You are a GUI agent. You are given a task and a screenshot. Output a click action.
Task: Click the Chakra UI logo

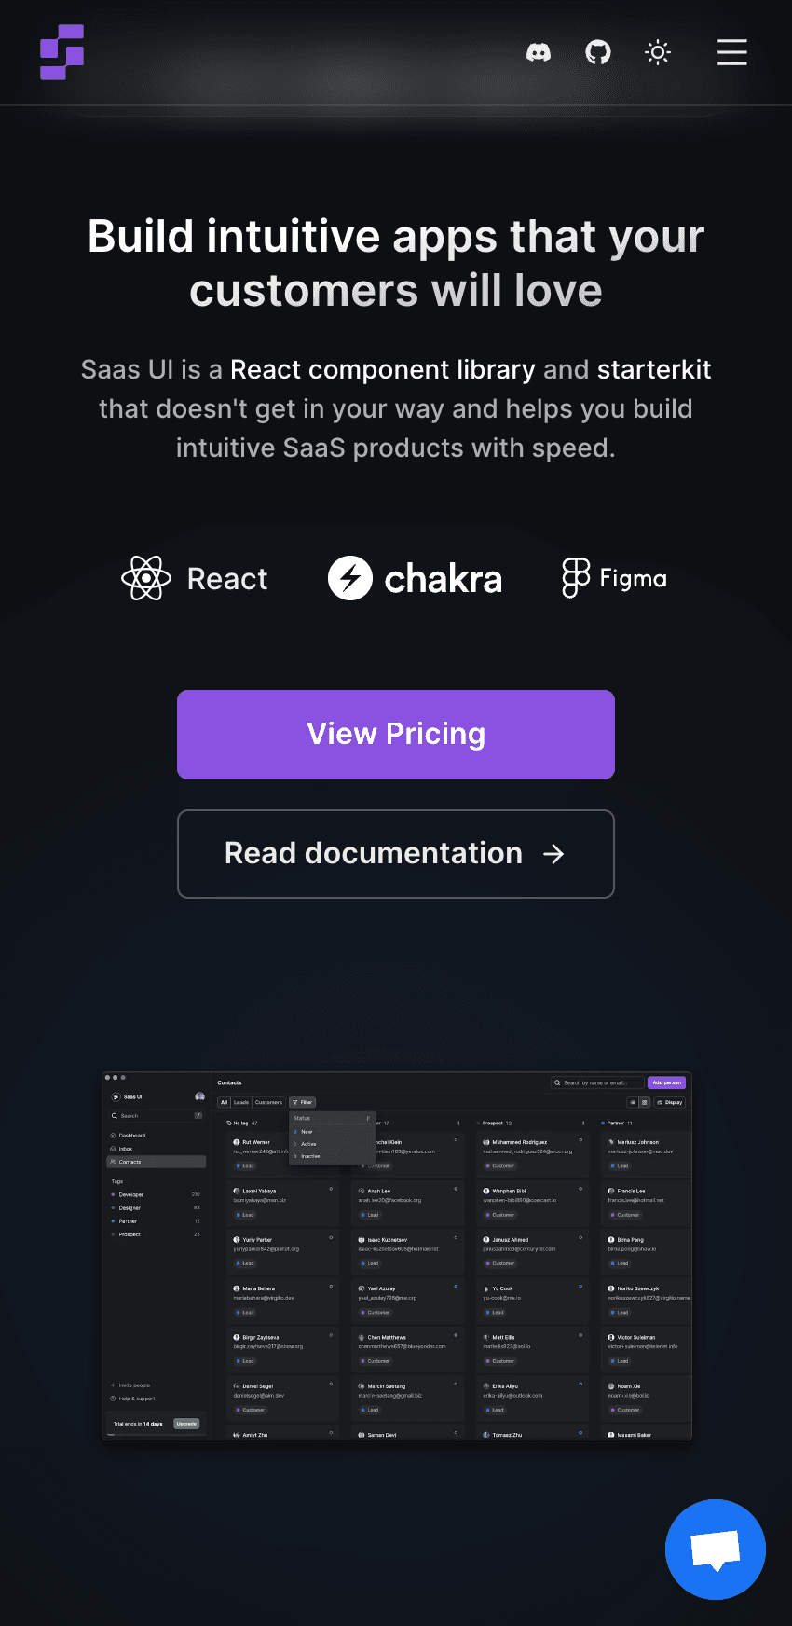pyautogui.click(x=351, y=577)
